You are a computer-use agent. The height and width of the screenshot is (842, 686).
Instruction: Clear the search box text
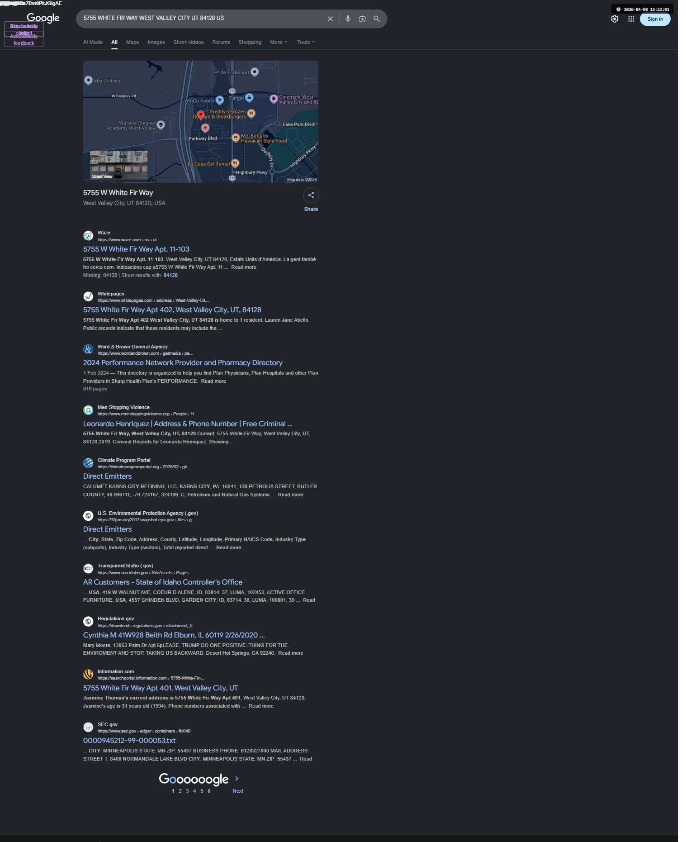tap(330, 19)
